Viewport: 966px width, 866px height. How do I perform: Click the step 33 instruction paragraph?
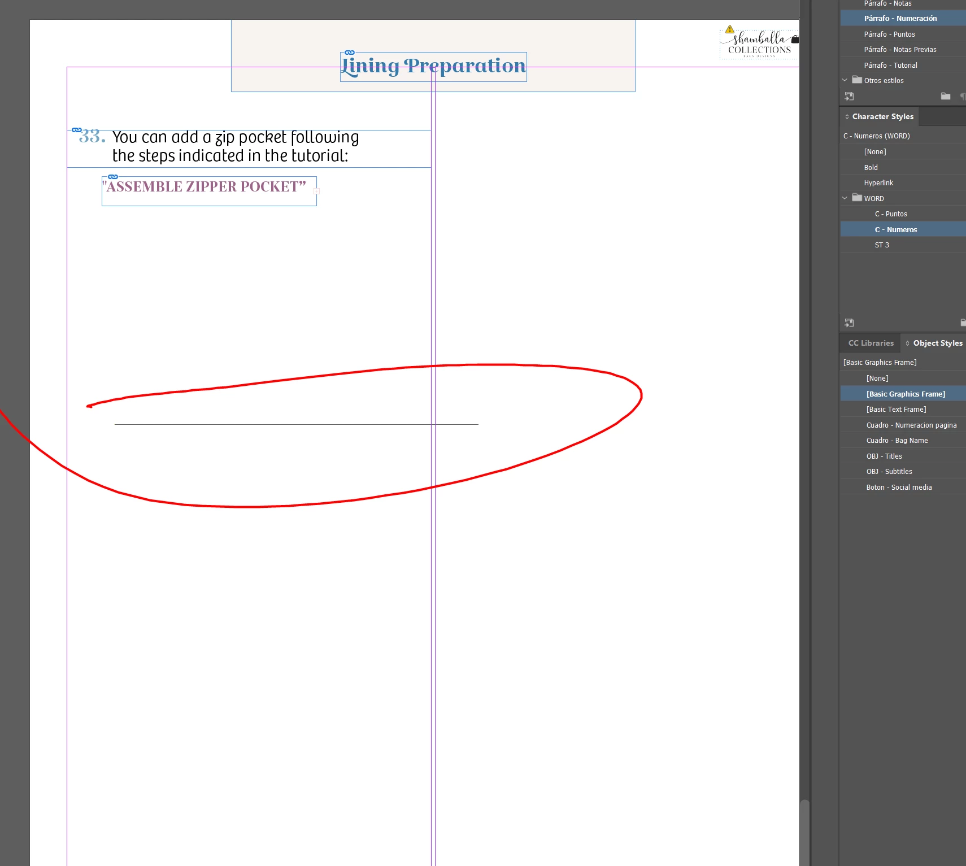point(236,146)
